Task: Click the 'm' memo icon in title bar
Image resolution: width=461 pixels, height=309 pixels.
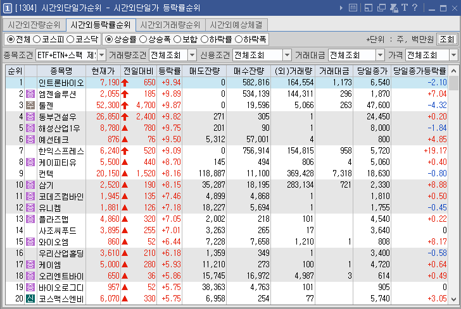Action: pyautogui.click(x=353, y=8)
